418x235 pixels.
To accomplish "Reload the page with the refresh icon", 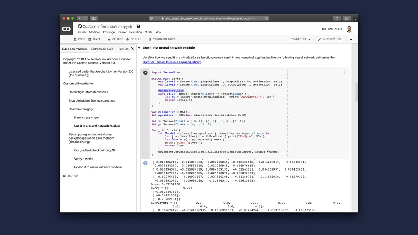I will (x=266, y=18).
